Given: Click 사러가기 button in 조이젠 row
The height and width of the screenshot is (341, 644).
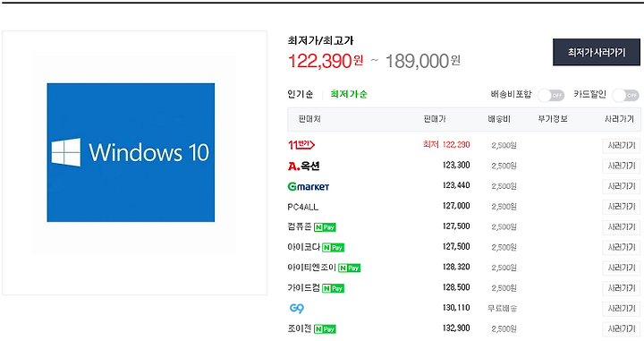Looking at the screenshot, I should 622,328.
